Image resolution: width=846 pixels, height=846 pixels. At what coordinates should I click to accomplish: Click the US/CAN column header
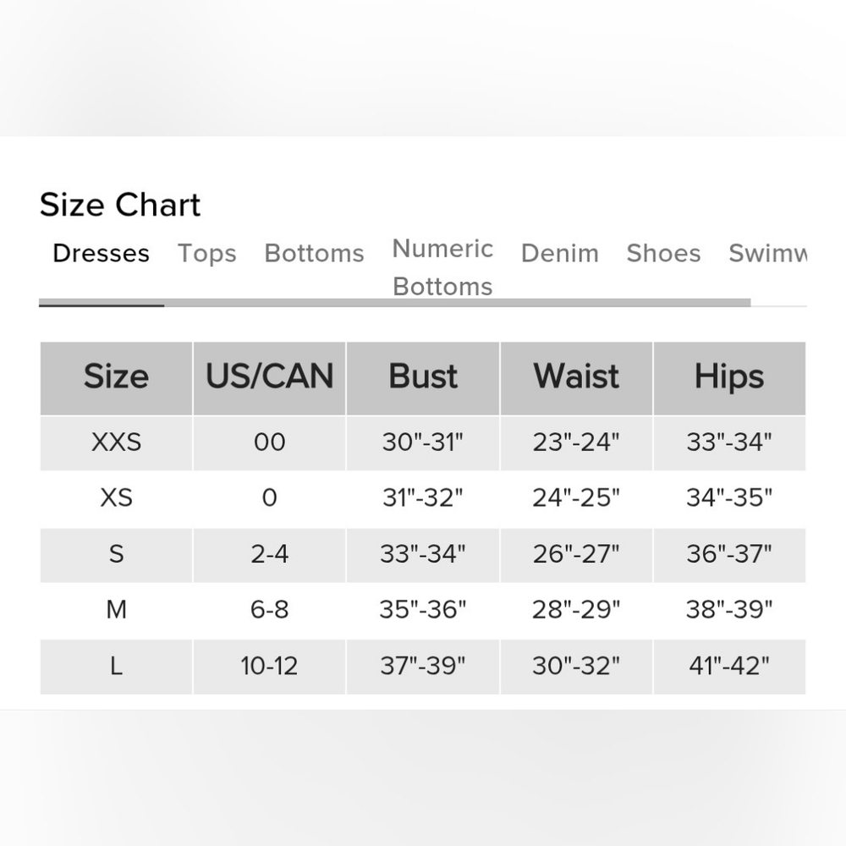pos(269,377)
